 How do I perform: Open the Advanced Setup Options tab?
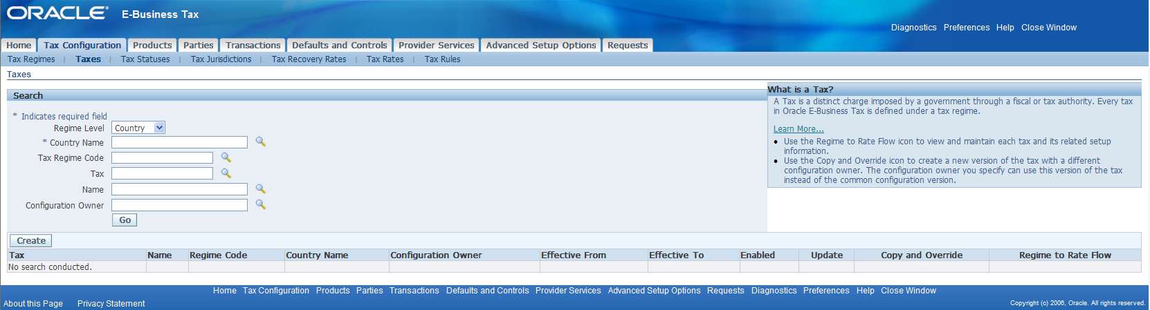(540, 46)
